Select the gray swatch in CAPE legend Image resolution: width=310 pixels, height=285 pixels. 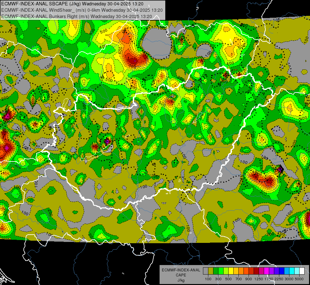(x=206, y=271)
